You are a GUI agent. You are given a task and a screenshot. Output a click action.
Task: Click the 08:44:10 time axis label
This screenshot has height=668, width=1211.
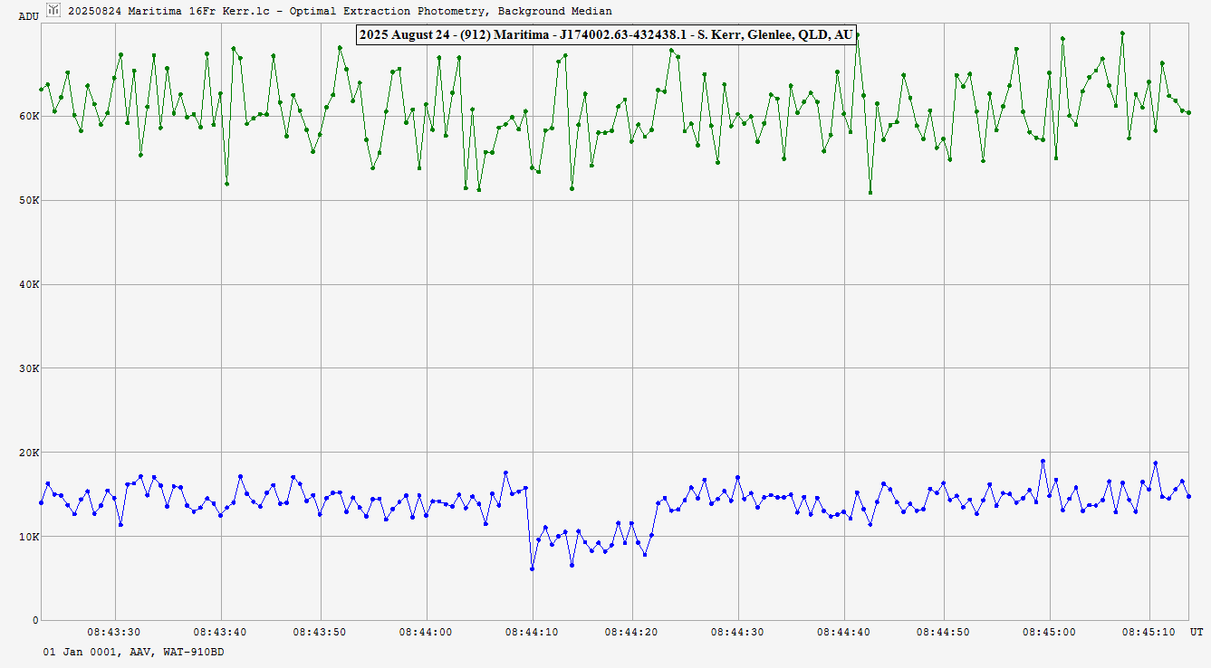(533, 632)
